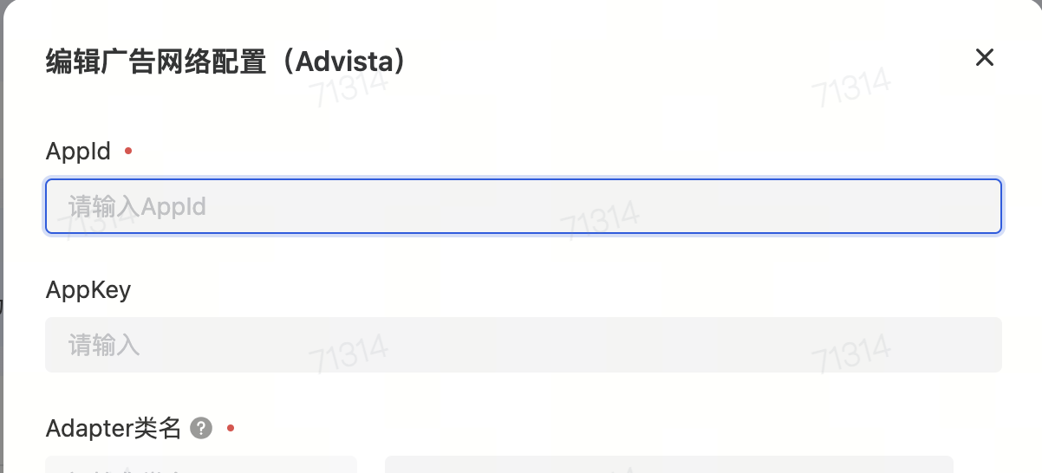Click the 71314 watermark left of the close button

851,87
